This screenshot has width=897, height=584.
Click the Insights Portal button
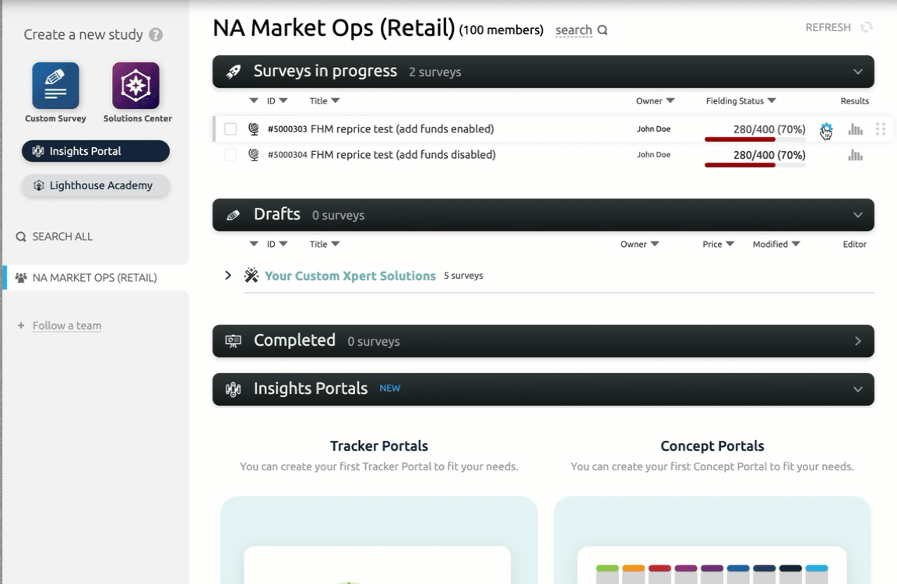tap(95, 151)
